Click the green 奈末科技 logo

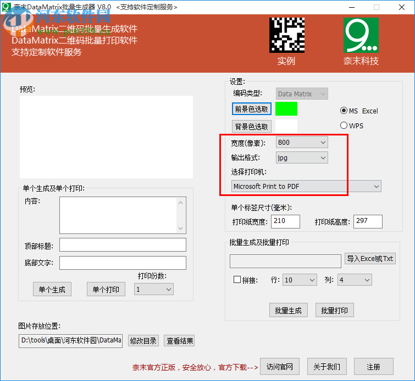tap(361, 35)
